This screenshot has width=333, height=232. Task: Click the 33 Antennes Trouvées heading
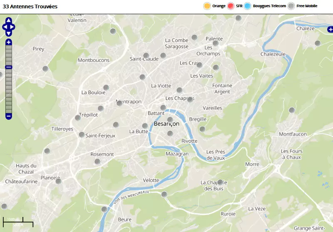(30, 7)
